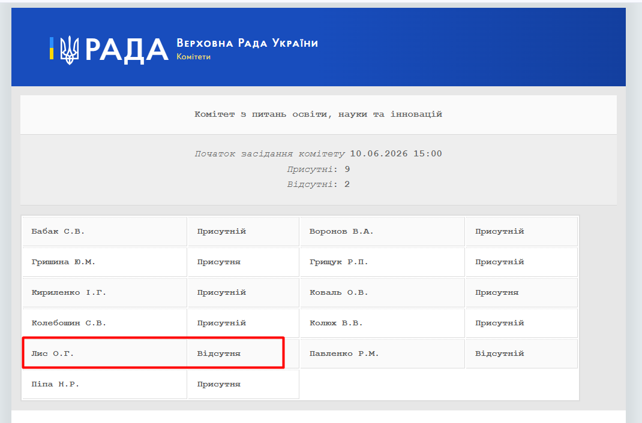Image resolution: width=642 pixels, height=423 pixels.
Task: Select the name cell Павленко Р.М.
Action: pyautogui.click(x=382, y=353)
